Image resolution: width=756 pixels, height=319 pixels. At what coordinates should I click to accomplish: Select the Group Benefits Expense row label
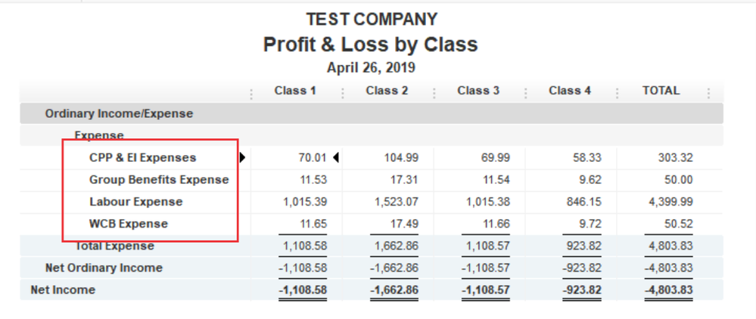pyautogui.click(x=159, y=180)
